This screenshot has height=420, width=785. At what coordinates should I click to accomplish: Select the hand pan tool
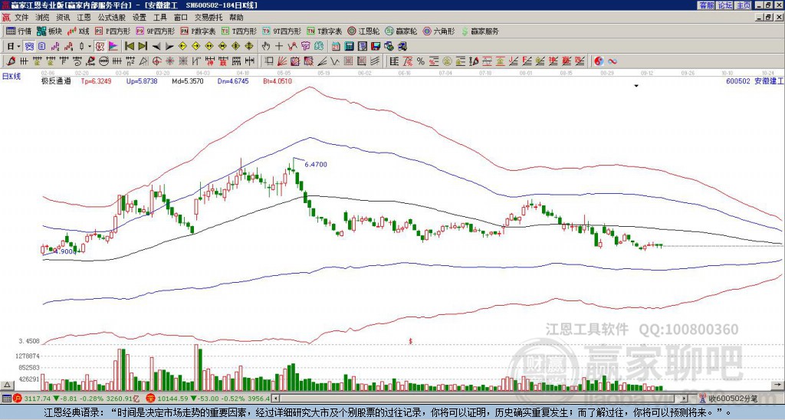pos(266,47)
